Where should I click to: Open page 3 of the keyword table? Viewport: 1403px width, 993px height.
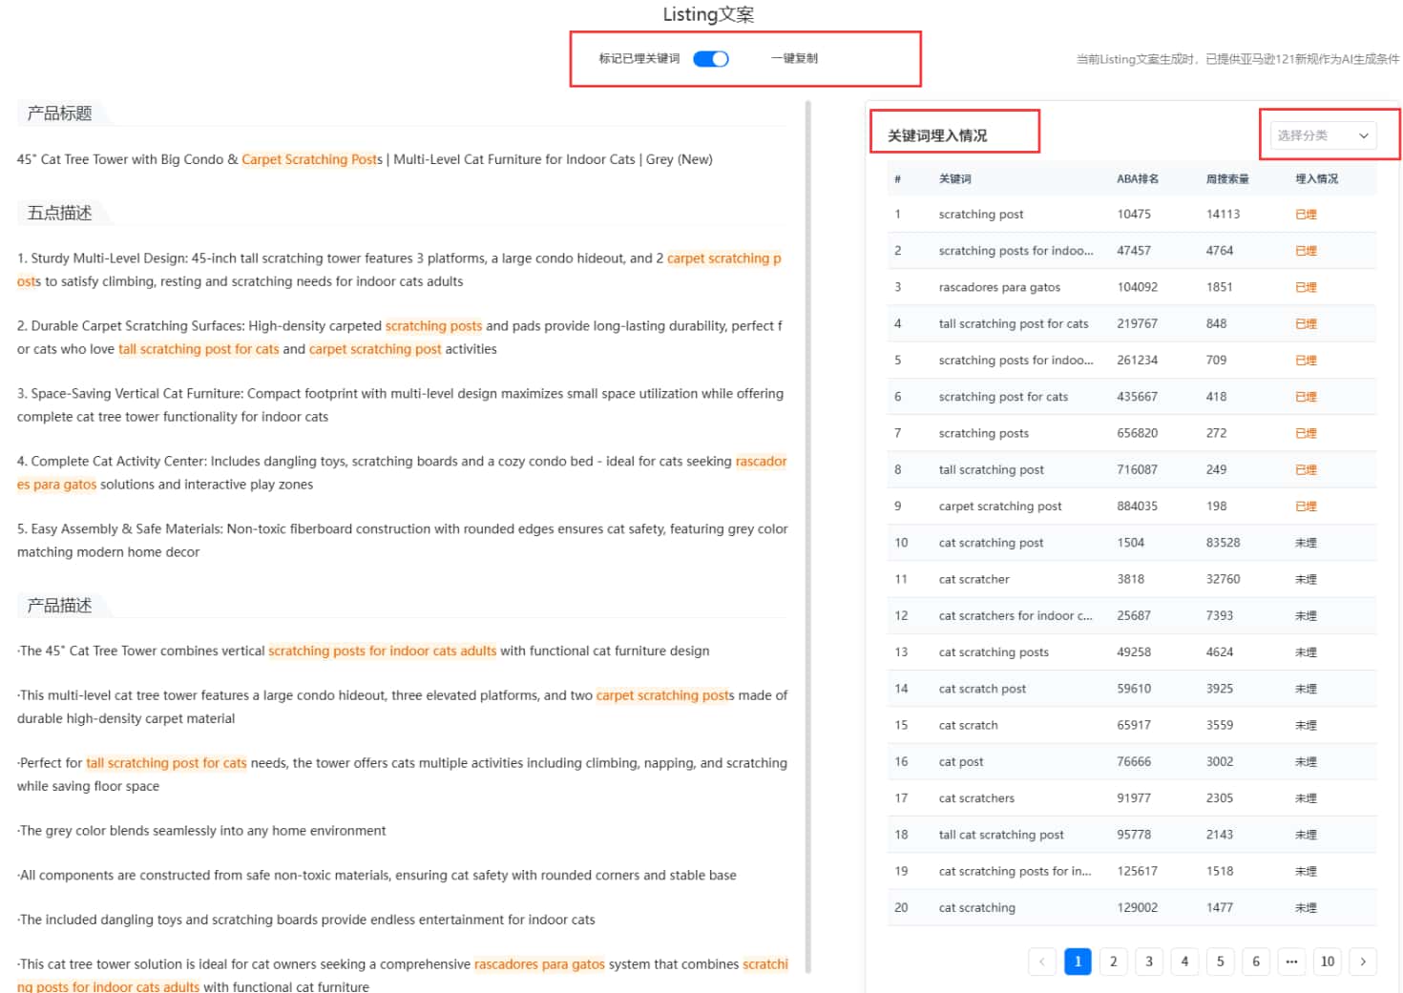[x=1149, y=962]
